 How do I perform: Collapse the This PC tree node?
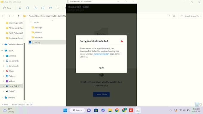coord(2,51)
